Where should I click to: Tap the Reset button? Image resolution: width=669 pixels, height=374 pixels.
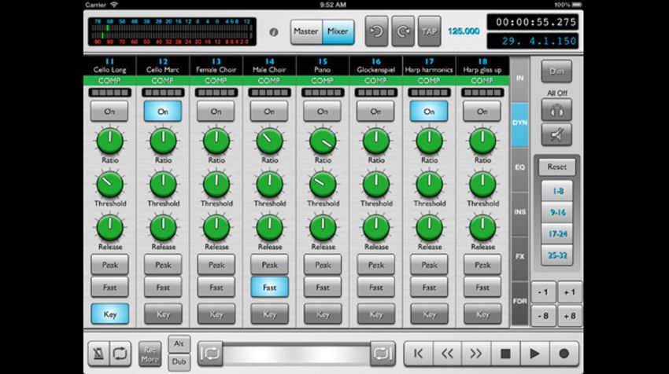(556, 167)
